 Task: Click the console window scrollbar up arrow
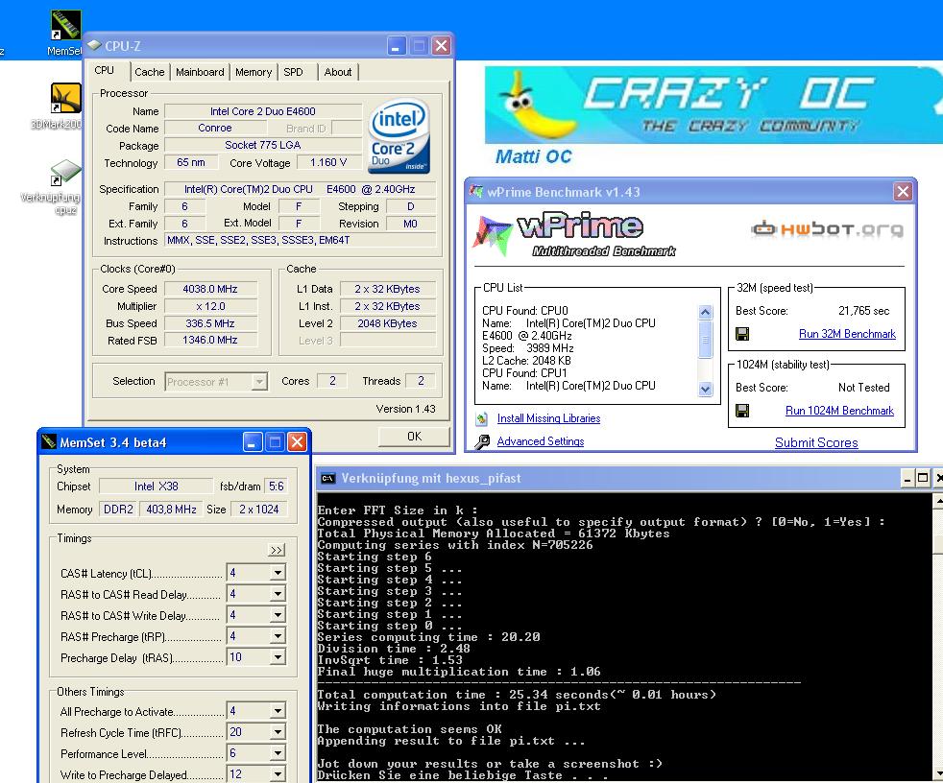[937, 500]
